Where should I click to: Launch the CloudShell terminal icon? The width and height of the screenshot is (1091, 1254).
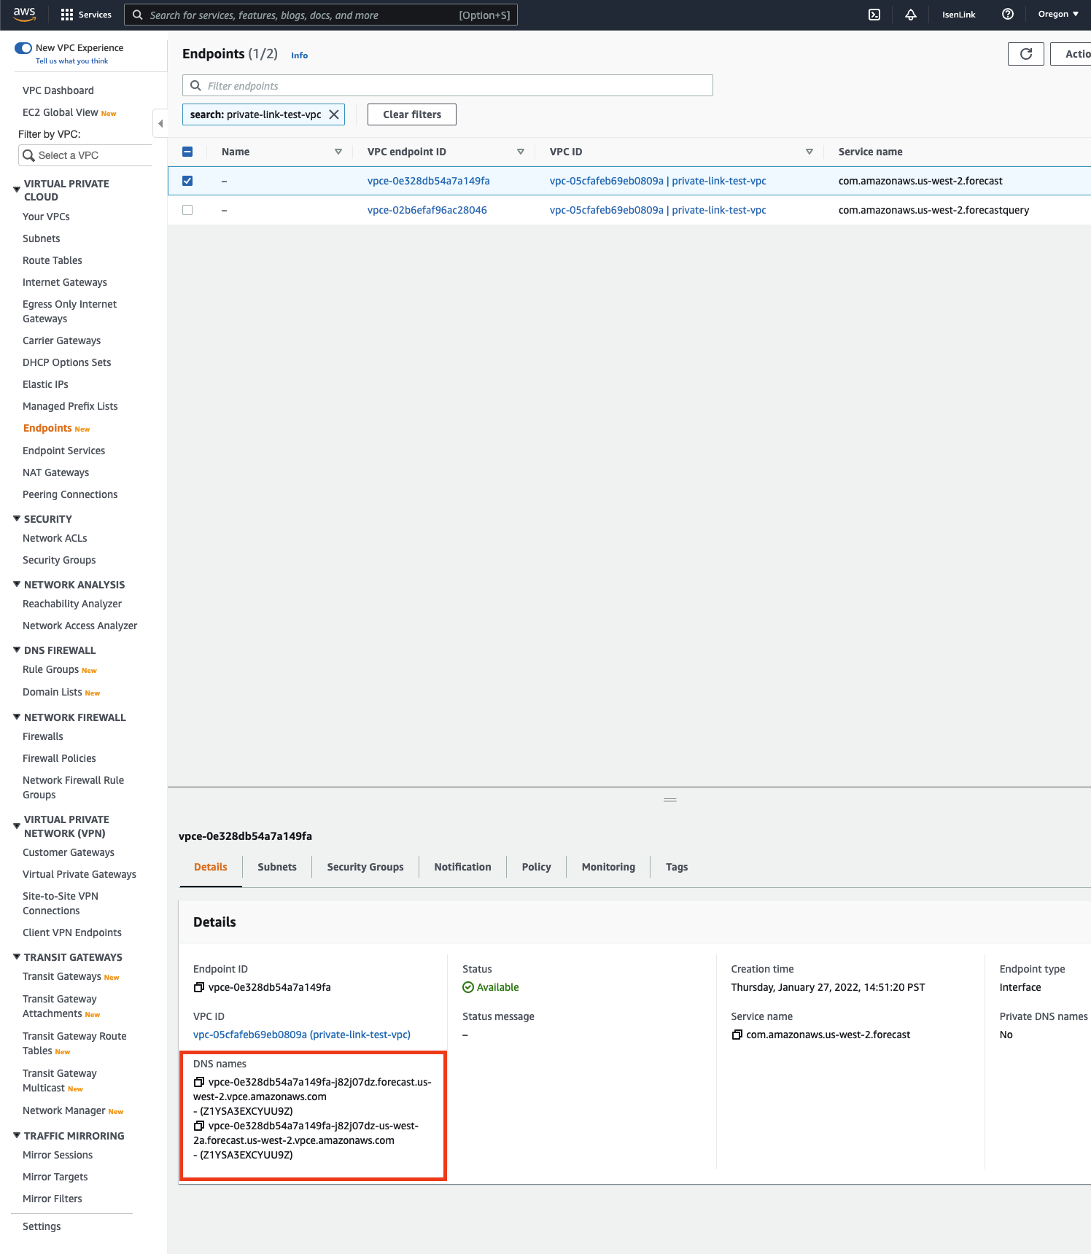874,15
